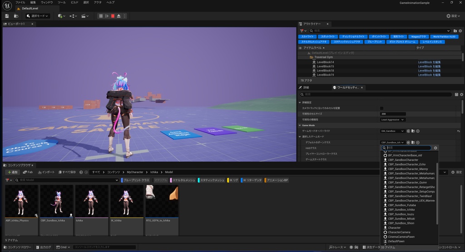Collapse the 選択したゲームモード section
This screenshot has height=252, width=465.
pyautogui.click(x=300, y=137)
